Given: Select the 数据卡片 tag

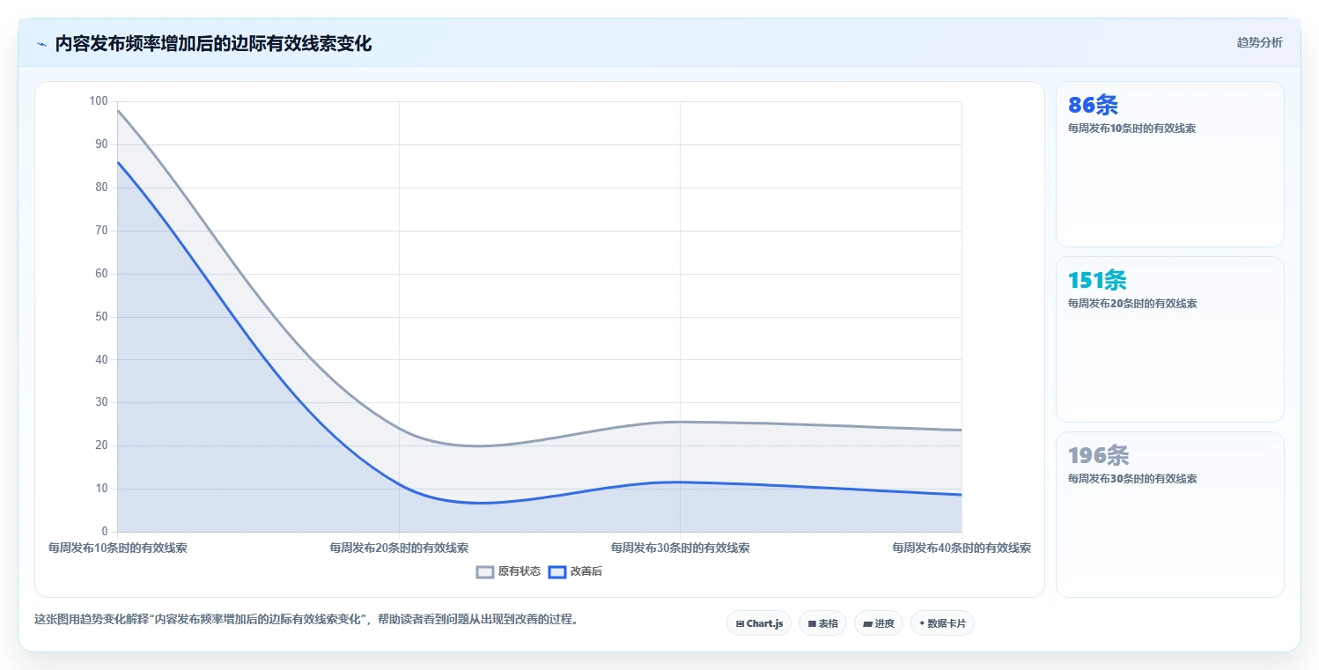Looking at the screenshot, I should [942, 623].
